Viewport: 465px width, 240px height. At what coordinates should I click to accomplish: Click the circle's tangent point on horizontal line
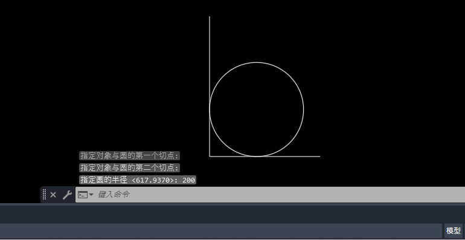(257, 156)
